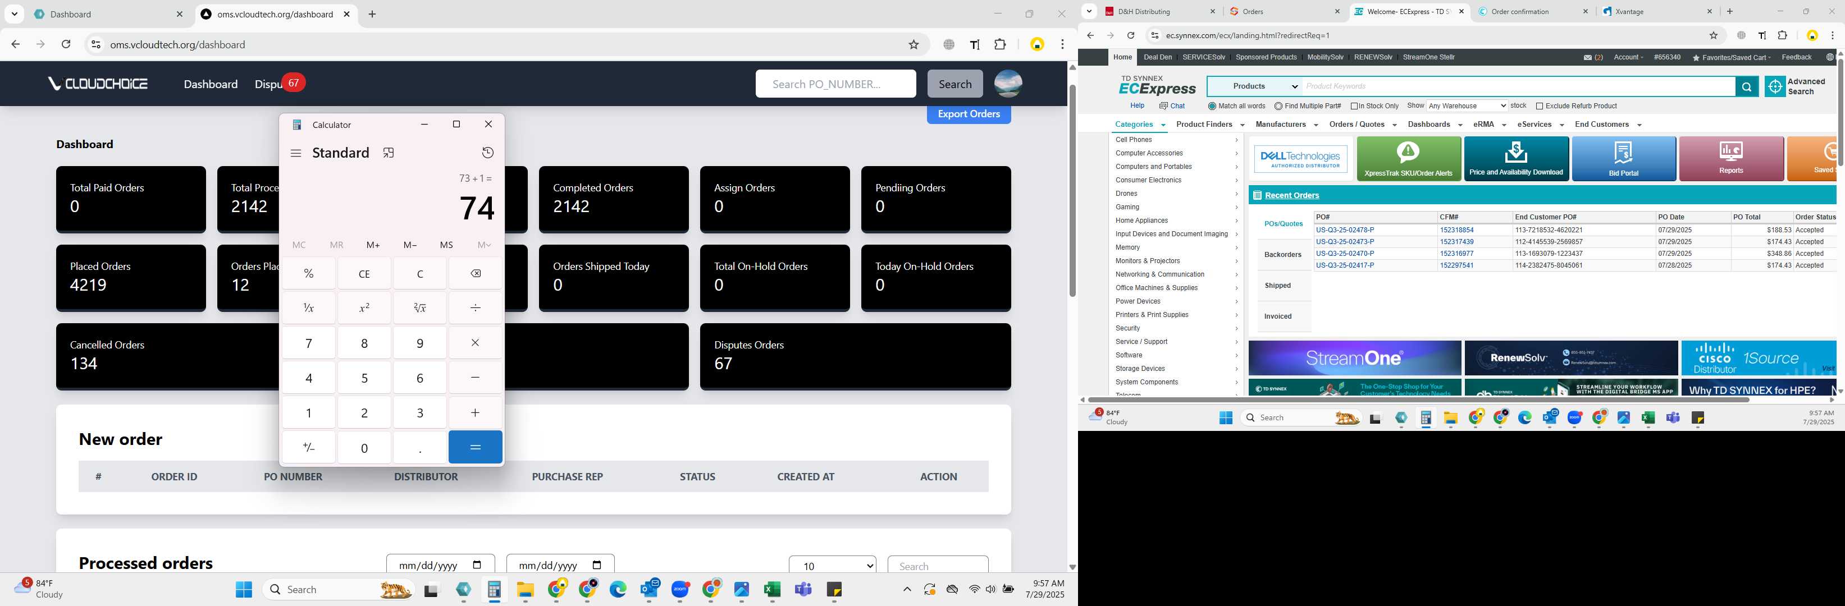Click the calculator equals key
This screenshot has height=606, width=1845.
476,447
